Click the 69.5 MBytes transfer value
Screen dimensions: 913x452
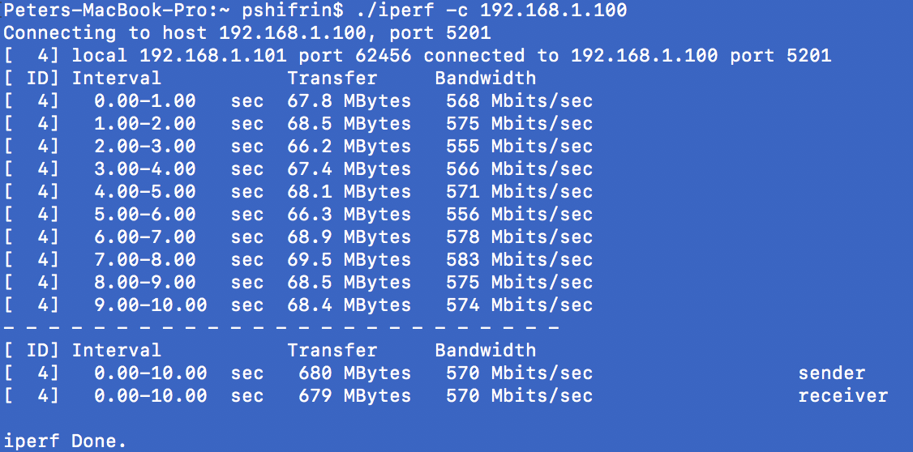(x=349, y=259)
